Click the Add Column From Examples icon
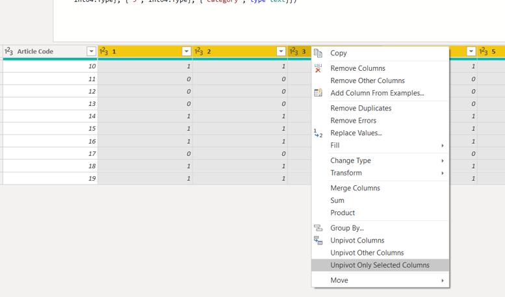 coord(318,93)
